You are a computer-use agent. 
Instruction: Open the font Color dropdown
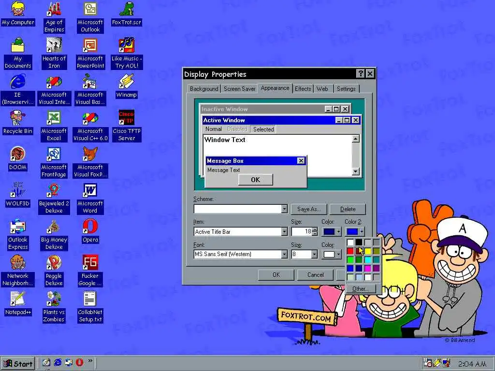point(332,254)
